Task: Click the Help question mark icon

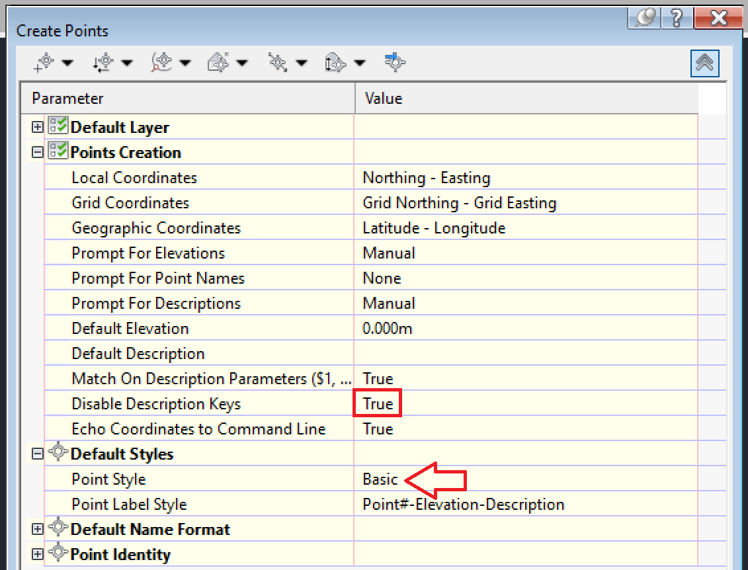Action: [x=676, y=18]
